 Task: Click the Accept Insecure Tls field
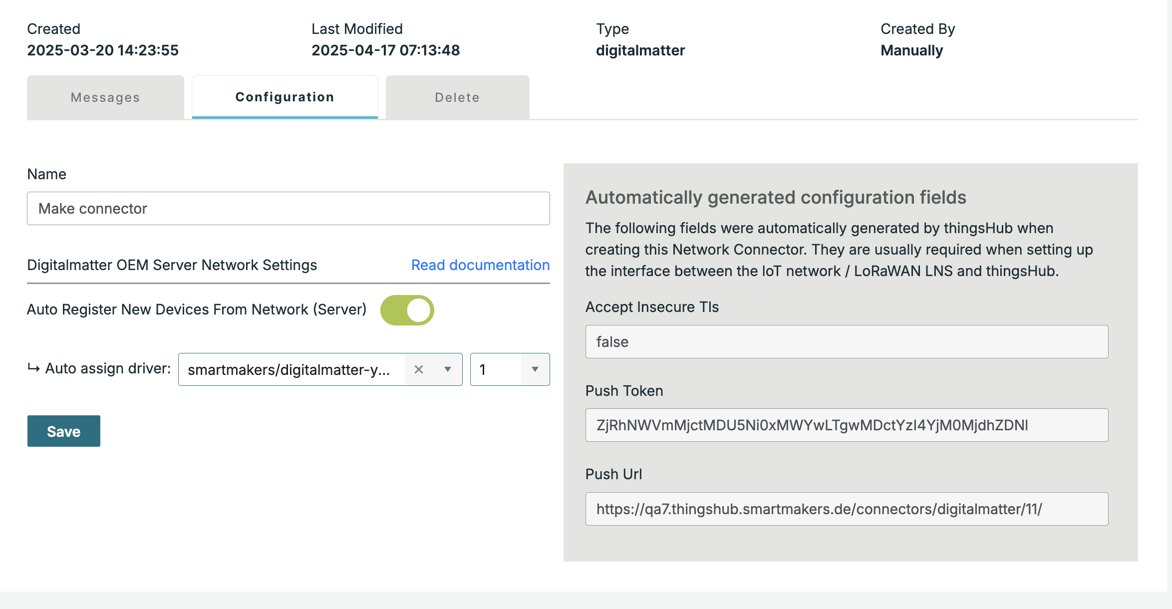[x=846, y=342]
